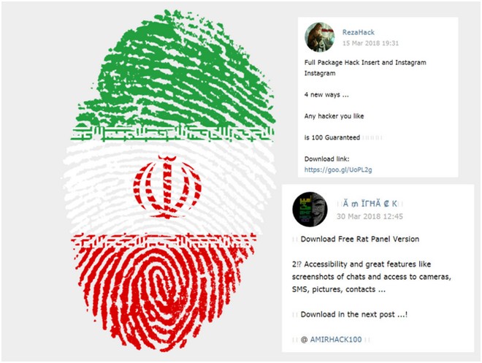This screenshot has width=482, height=363.
Task: Click the 15 Mar 2018 19:31 timestamp
Action: 370,43
